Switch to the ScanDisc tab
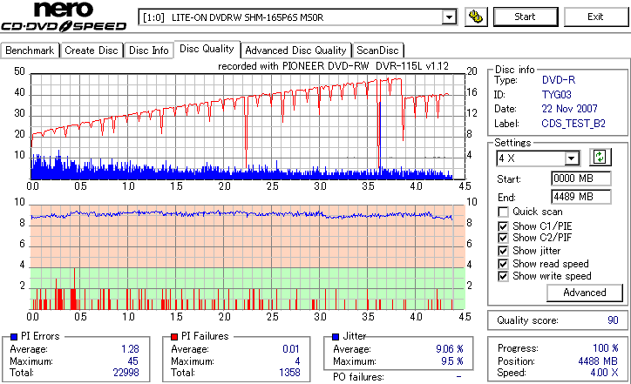Viewport: 631px width, 384px height. (377, 51)
